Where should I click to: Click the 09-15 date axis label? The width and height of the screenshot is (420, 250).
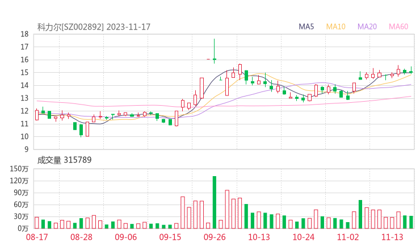click(x=170, y=237)
